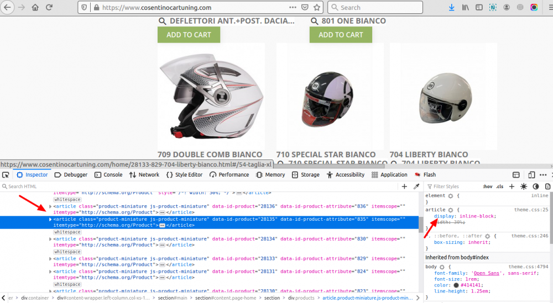This screenshot has height=303, width=553.
Task: Click ADD TO CART under 801 One Bianco
Action: (341, 35)
